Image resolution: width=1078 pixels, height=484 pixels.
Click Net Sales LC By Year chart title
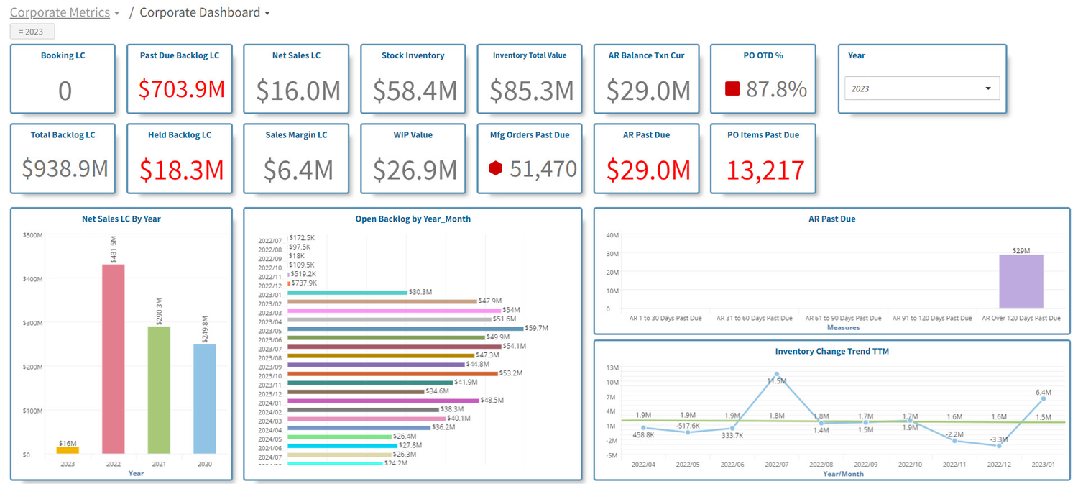(121, 219)
